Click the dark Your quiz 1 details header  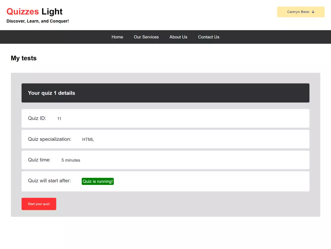(165, 93)
